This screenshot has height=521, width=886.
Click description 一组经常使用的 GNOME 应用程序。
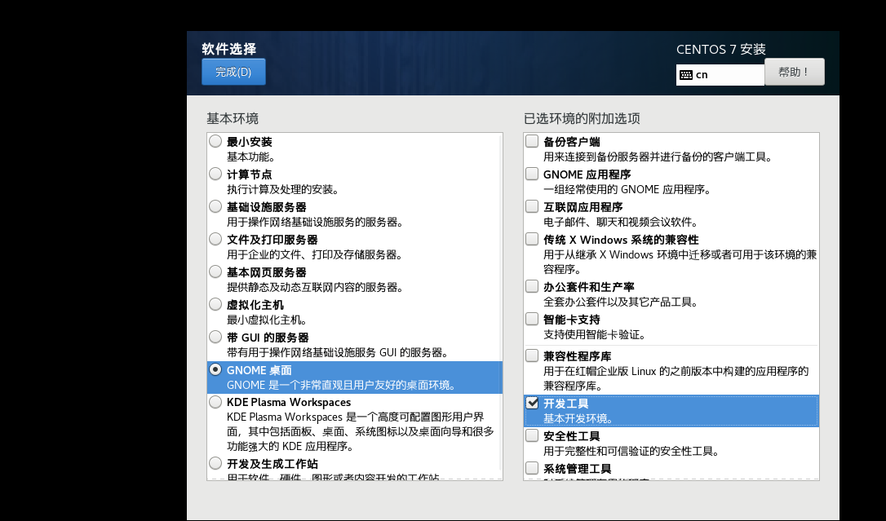pyautogui.click(x=627, y=190)
